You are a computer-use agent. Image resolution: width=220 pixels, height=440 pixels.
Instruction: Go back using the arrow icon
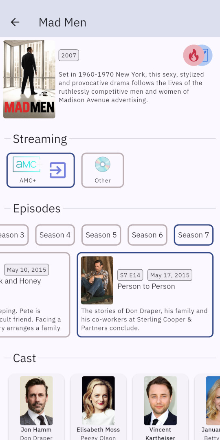pyautogui.click(x=15, y=22)
